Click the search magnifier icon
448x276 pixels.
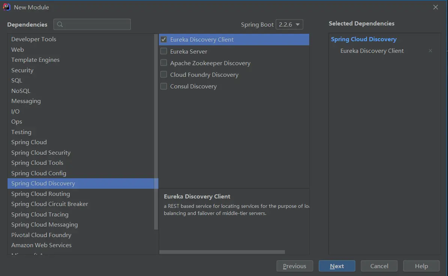click(x=60, y=25)
